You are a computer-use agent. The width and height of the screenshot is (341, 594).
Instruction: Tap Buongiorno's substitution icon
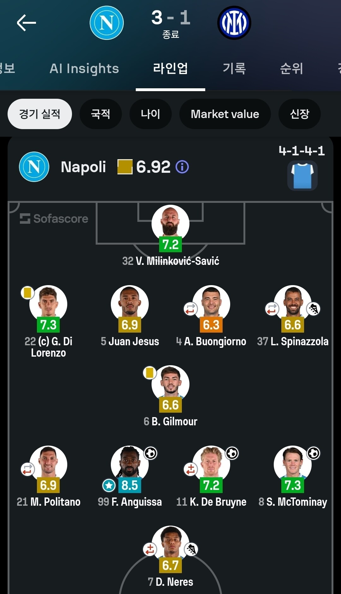coord(190,309)
